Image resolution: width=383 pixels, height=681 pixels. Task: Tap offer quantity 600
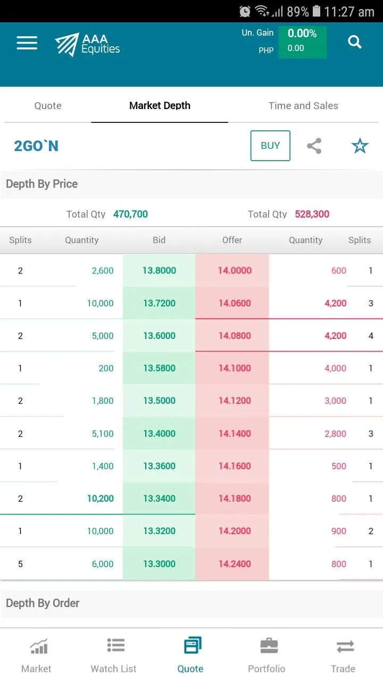(x=339, y=271)
